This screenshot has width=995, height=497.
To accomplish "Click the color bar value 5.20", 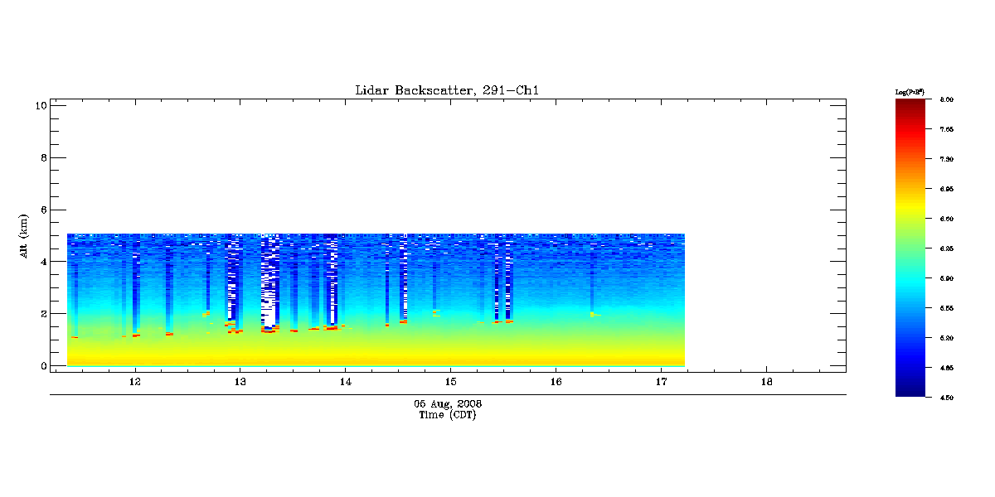I will [x=946, y=338].
